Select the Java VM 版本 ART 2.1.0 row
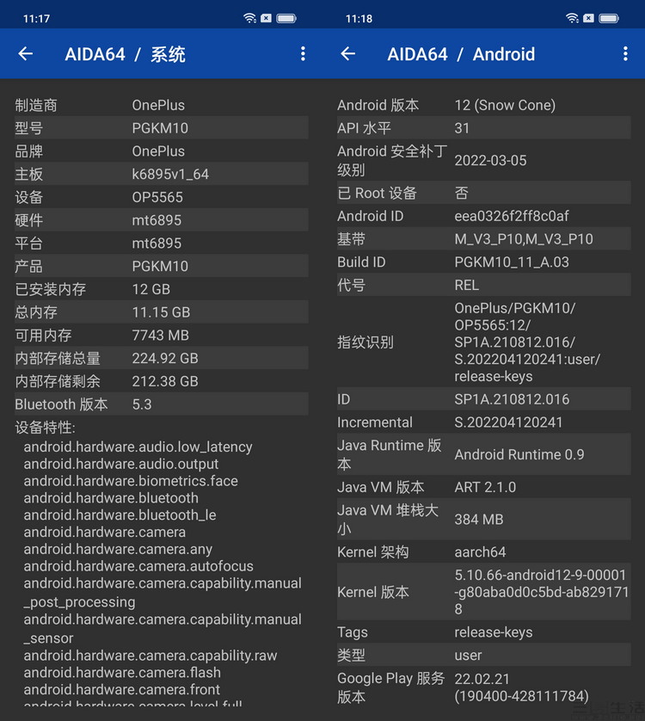 483,487
